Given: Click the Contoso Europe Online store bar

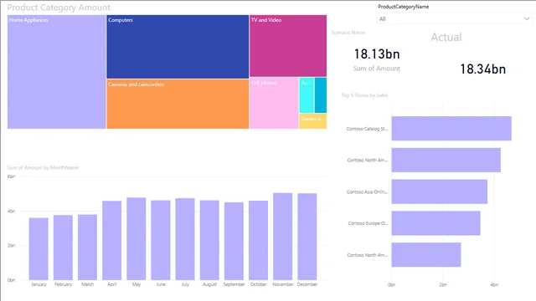Looking at the screenshot, I should click(435, 223).
